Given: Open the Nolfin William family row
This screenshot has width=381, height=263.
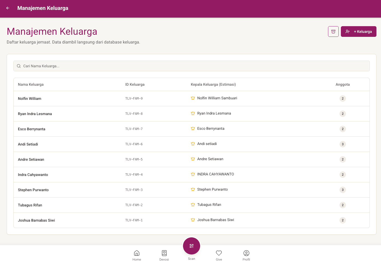Looking at the screenshot, I should (x=192, y=99).
